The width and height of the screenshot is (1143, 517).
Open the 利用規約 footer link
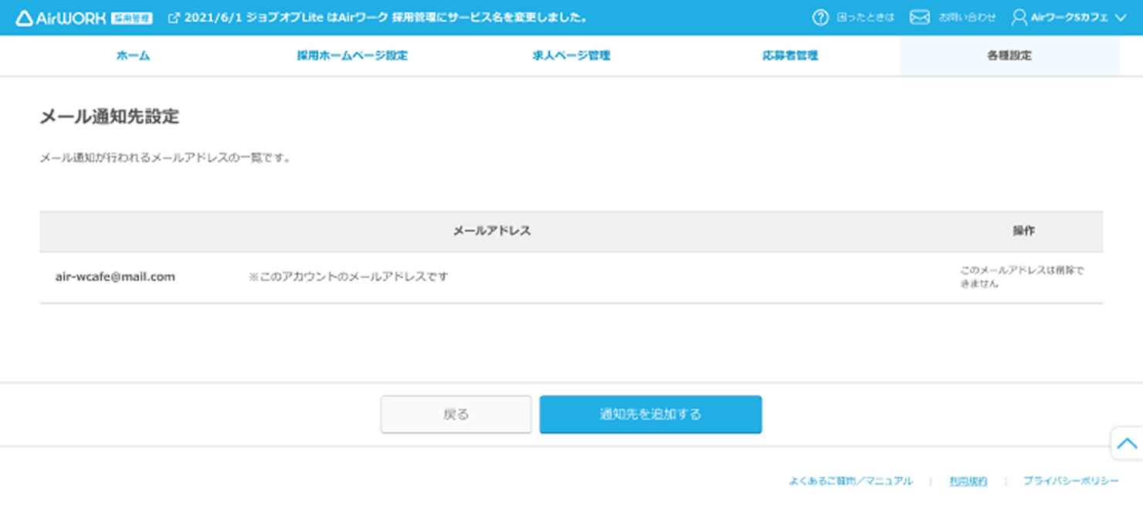coord(968,481)
